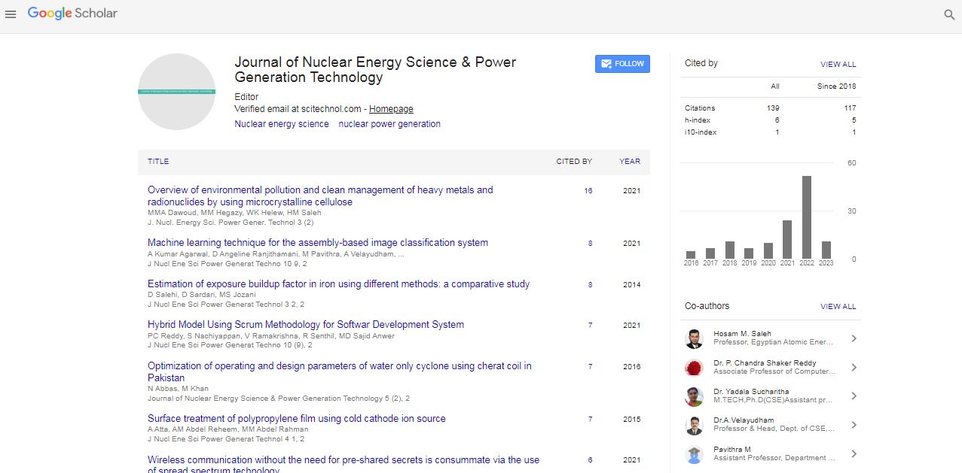Open the Homepage link

coord(391,109)
